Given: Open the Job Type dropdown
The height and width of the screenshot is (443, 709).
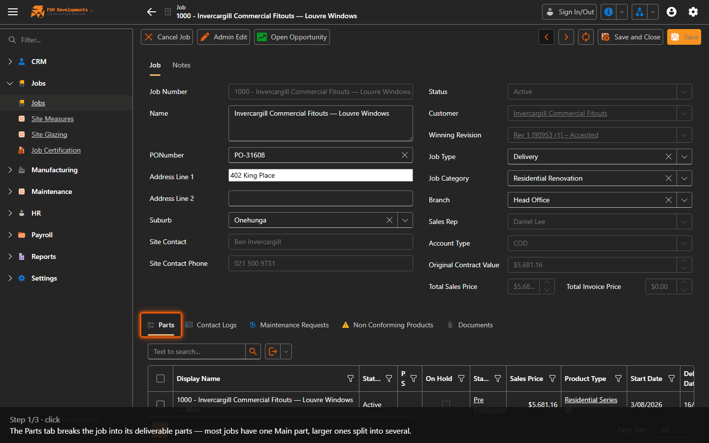Looking at the screenshot, I should (x=684, y=157).
